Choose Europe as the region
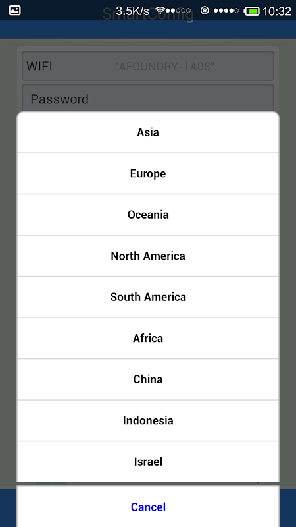 pyautogui.click(x=148, y=174)
